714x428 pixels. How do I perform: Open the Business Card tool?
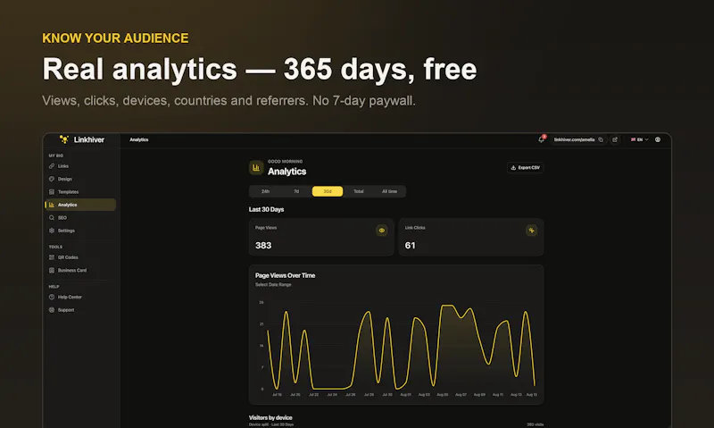pos(80,270)
